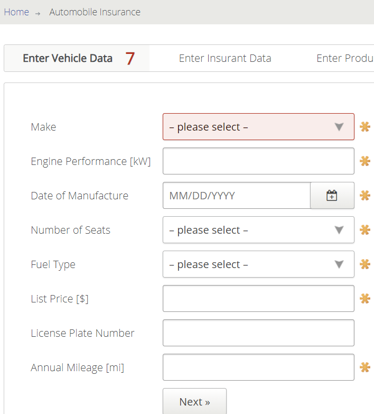This screenshot has height=414, width=374.
Task: Expand the Fuel Type dropdown
Action: coord(258,264)
